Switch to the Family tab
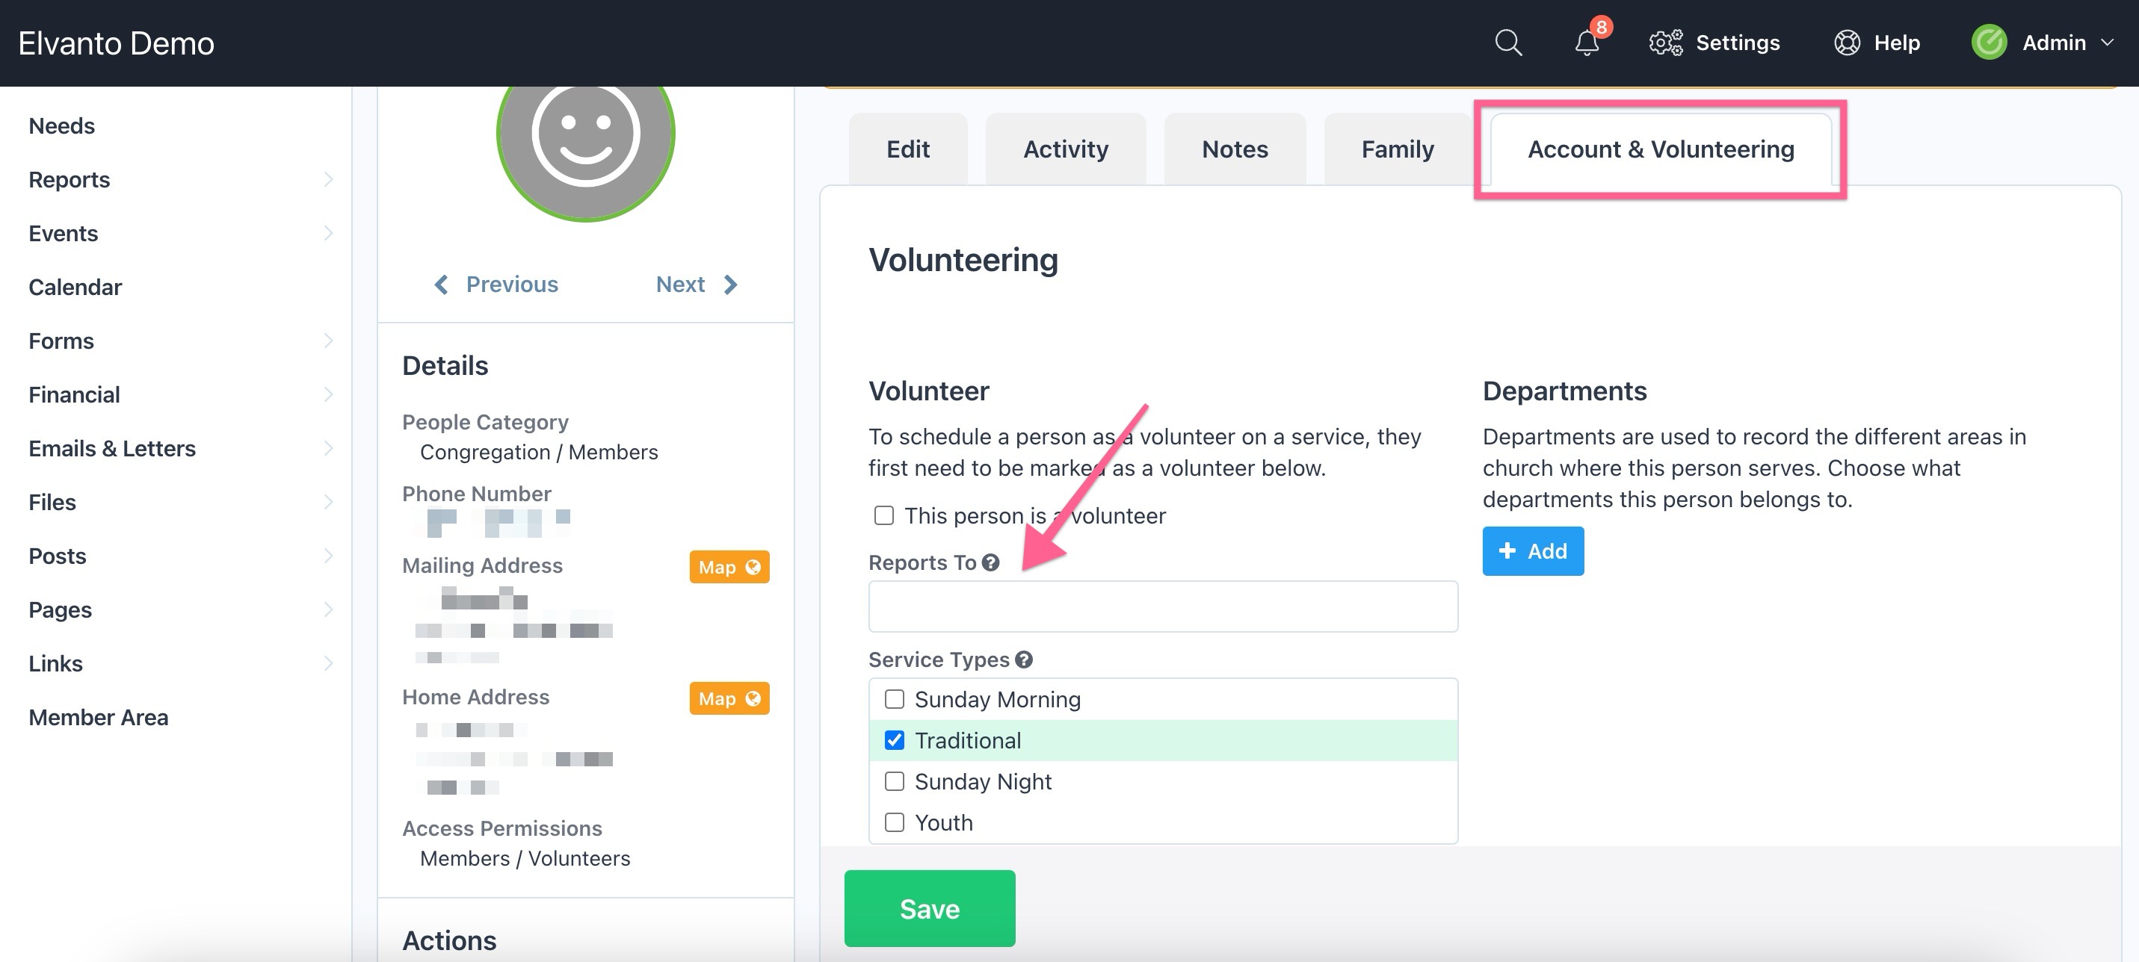Image resolution: width=2139 pixels, height=962 pixels. click(1398, 149)
